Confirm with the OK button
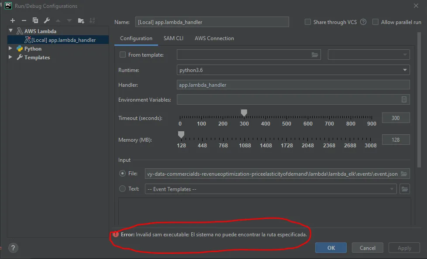 [331, 248]
